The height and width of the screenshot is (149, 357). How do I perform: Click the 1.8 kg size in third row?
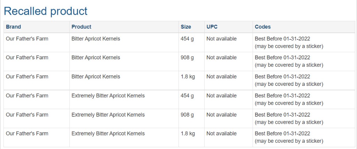coord(188,77)
